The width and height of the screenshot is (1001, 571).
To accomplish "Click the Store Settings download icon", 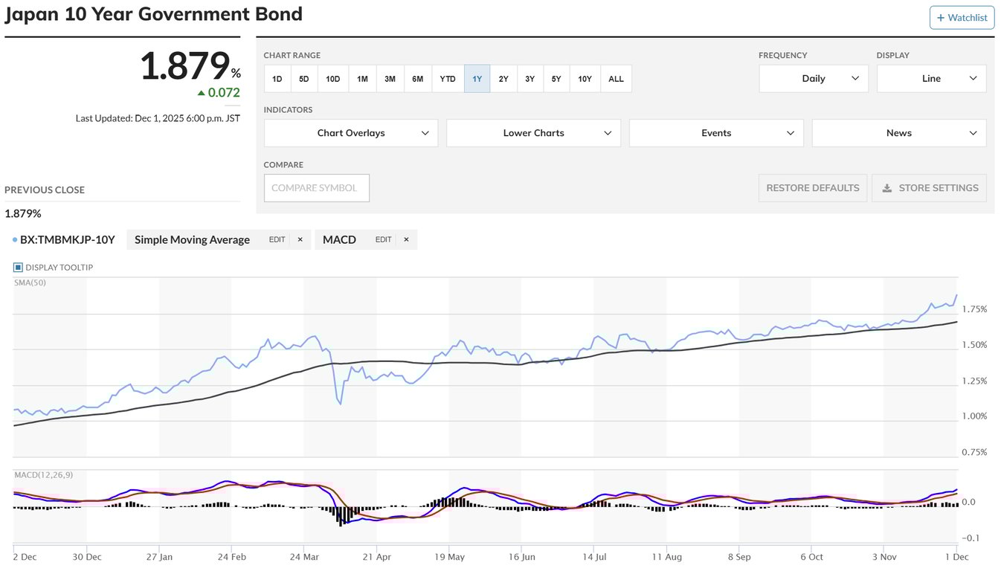I will (x=886, y=188).
